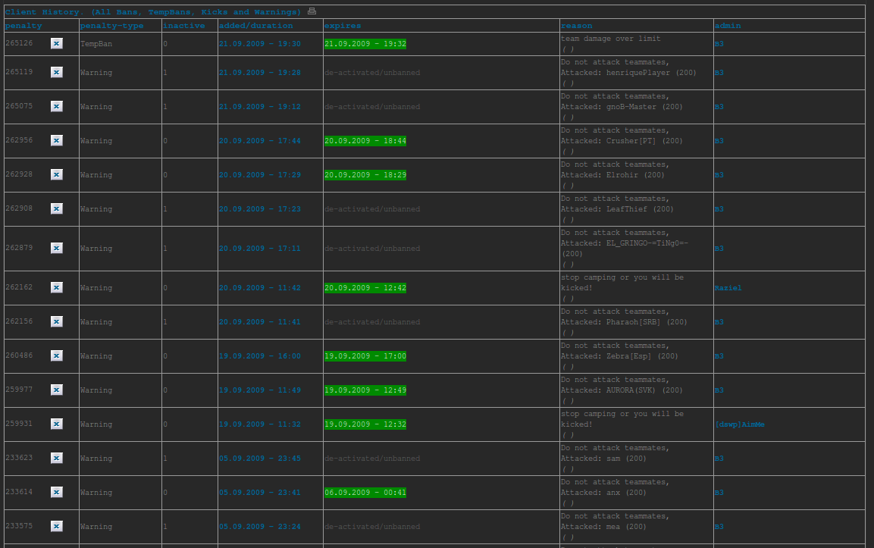Click the added date 20.09.2009 - 11:42
This screenshot has height=548, width=874.
(259, 288)
